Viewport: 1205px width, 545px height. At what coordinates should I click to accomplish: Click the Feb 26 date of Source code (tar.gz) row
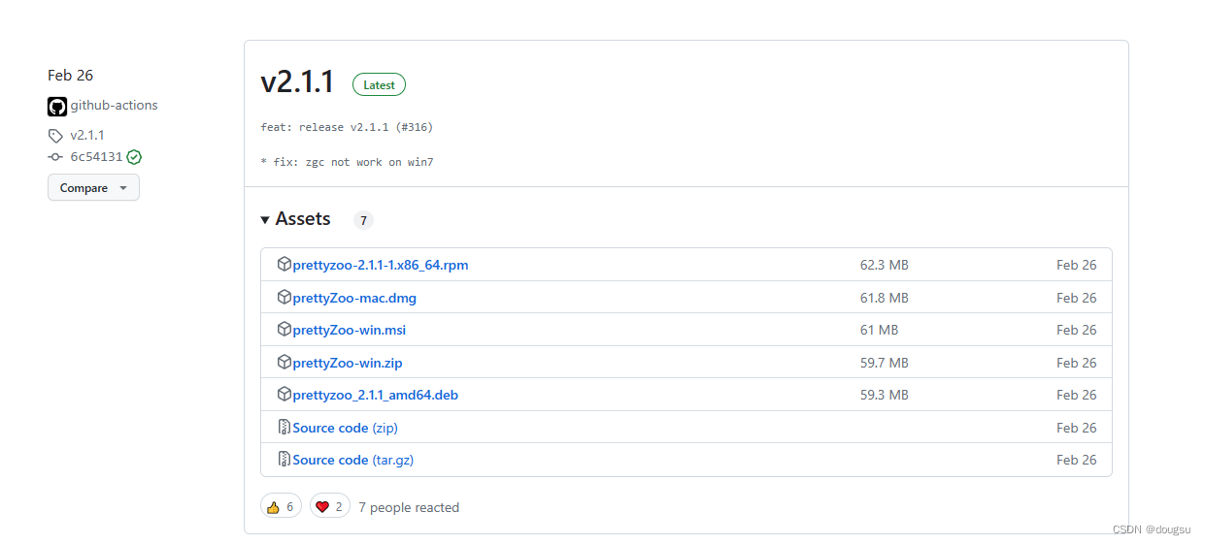(1077, 460)
